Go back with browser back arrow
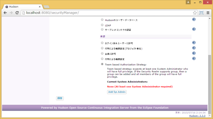 click(5, 13)
